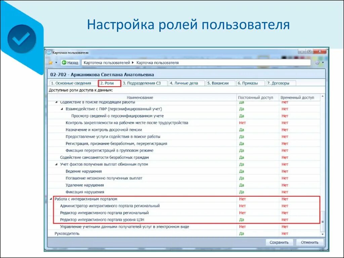
Task: Click the up arrow of roles list scrollbar
Action: [x=322, y=96]
